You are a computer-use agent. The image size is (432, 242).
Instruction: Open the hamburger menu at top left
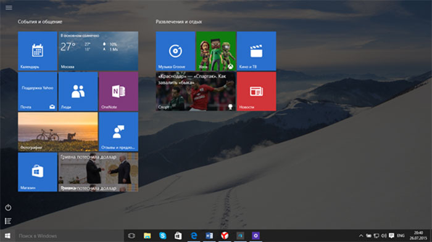9,8
